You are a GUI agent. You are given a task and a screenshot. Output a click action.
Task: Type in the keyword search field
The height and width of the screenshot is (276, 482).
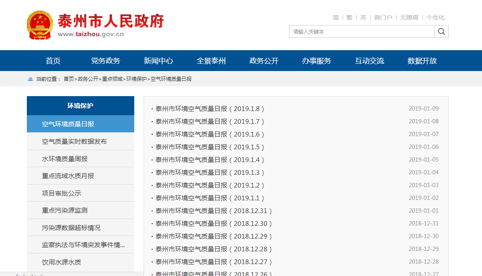click(361, 31)
